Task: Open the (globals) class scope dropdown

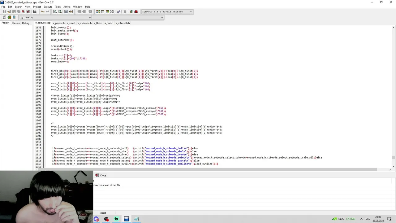Action: coord(55,17)
